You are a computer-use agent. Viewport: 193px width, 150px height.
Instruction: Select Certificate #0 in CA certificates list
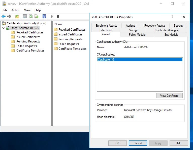(140, 60)
